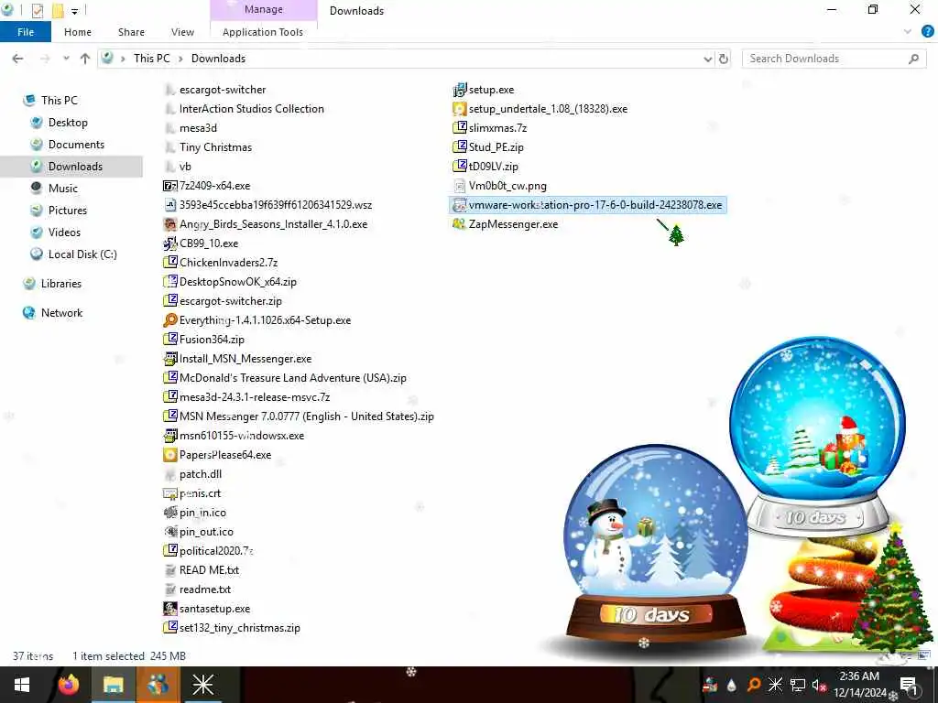Select Vm0b0t_cw.png file
The image size is (938, 703).
pos(507,186)
